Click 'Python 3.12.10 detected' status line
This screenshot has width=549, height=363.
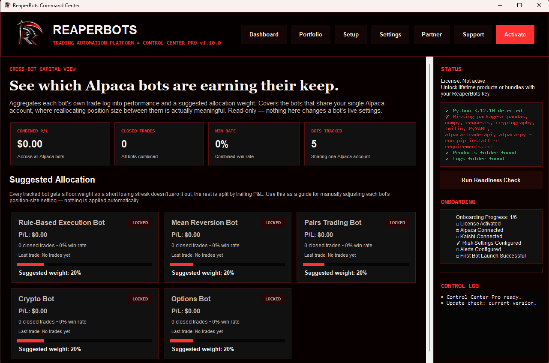point(483,111)
